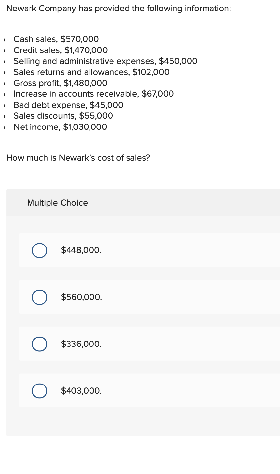Click the $560,000. answer label

tap(81, 297)
